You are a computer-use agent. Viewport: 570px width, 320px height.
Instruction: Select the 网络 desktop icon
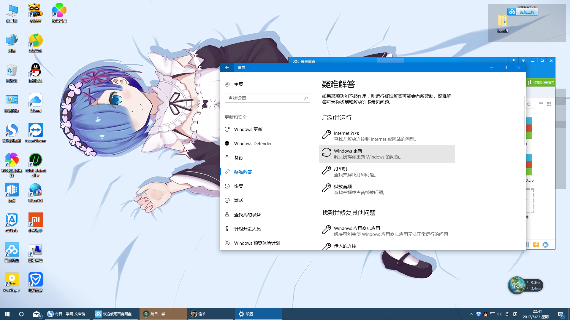point(12,44)
